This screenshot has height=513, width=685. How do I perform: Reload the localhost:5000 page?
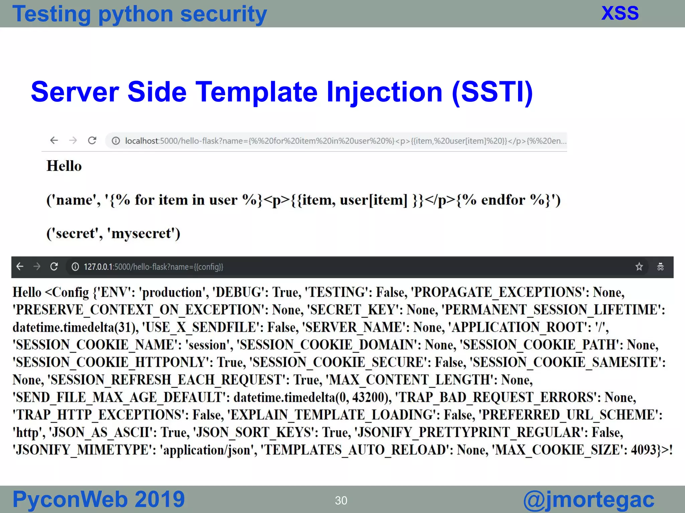[92, 140]
